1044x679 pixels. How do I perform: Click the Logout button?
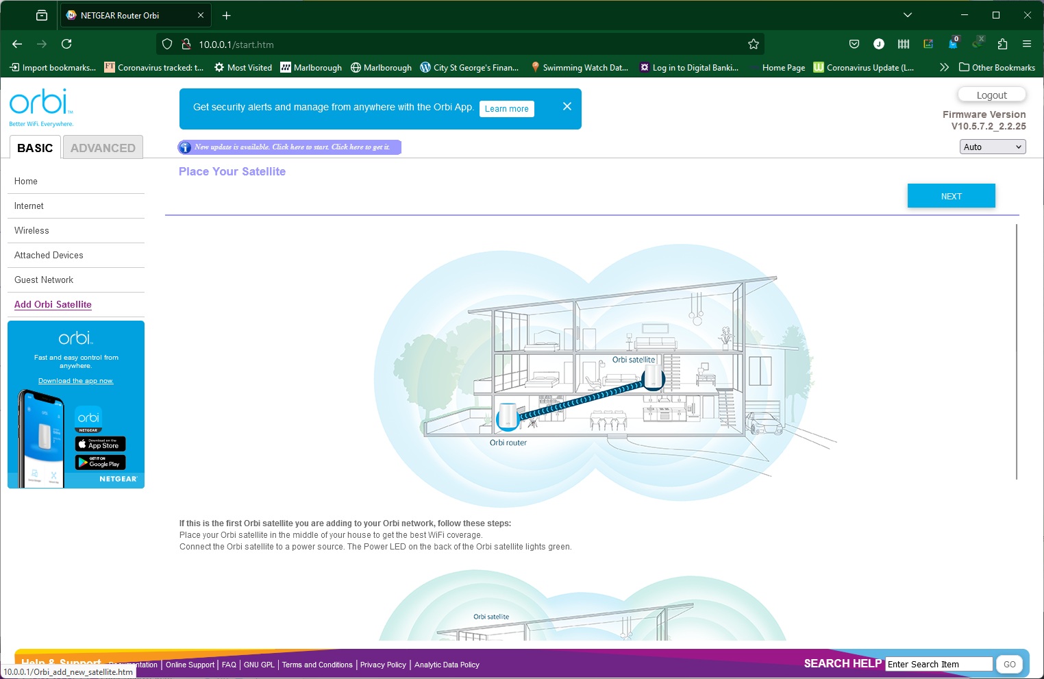(x=992, y=95)
